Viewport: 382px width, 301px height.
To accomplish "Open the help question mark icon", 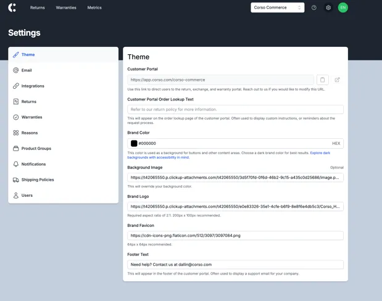I will tap(313, 8).
